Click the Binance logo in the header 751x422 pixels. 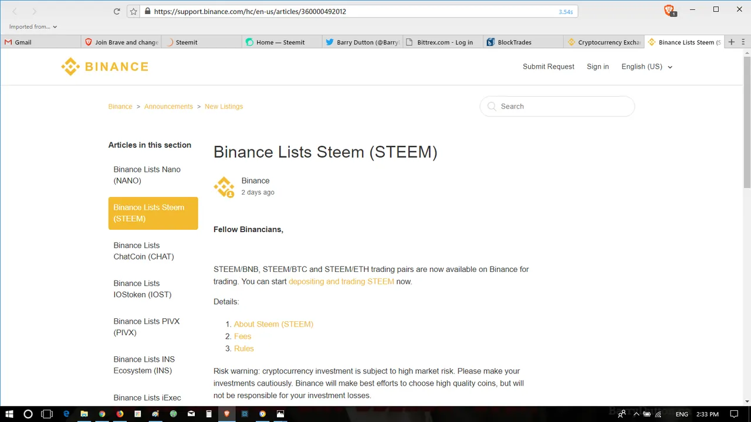point(104,67)
